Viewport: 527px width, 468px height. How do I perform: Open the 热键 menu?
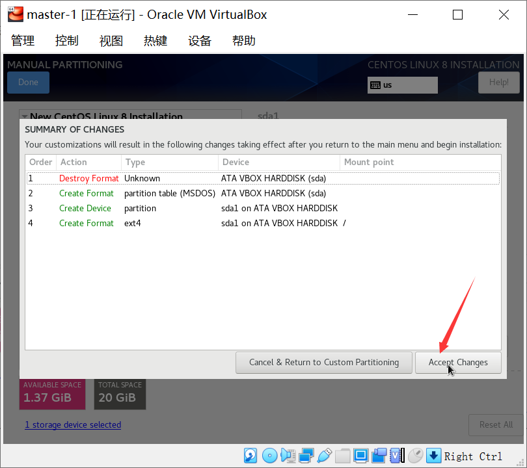[155, 40]
